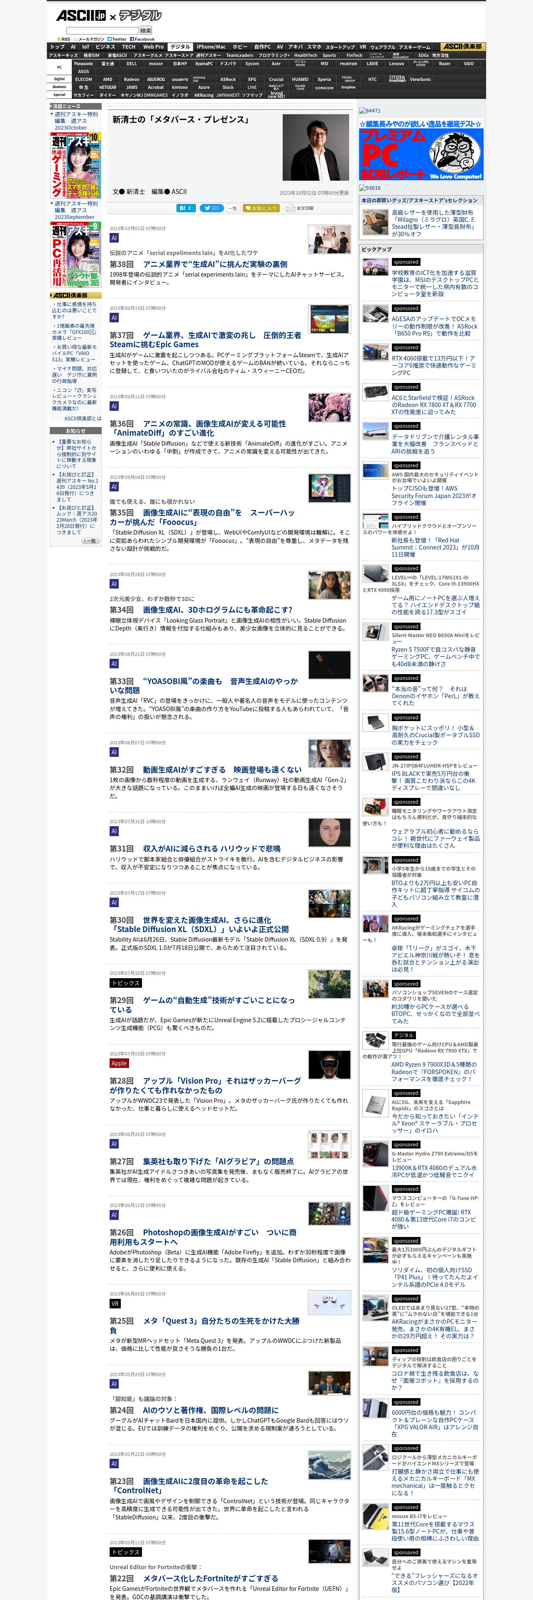Open the Facebook icon link in header
Screen dimensions: 533x1600
pyautogui.click(x=142, y=39)
